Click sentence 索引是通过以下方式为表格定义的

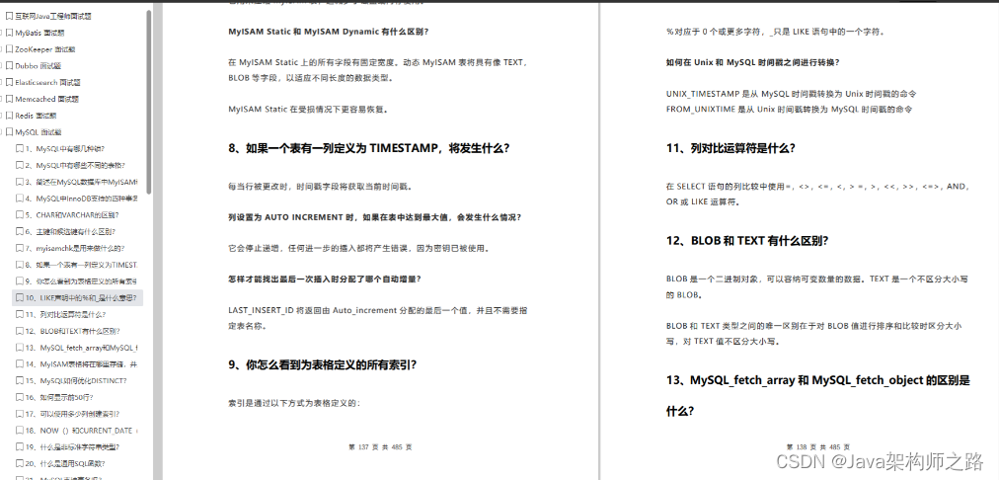coord(294,403)
